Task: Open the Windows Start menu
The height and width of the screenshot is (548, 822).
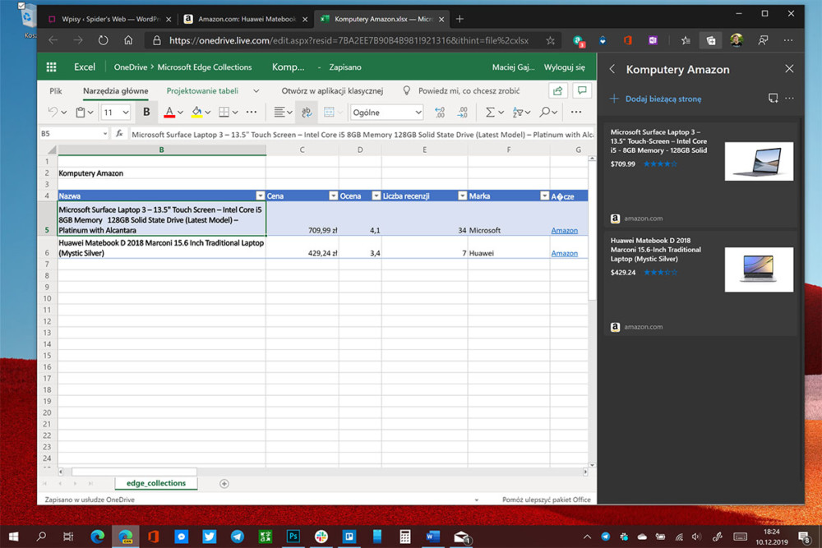Action: [14, 536]
